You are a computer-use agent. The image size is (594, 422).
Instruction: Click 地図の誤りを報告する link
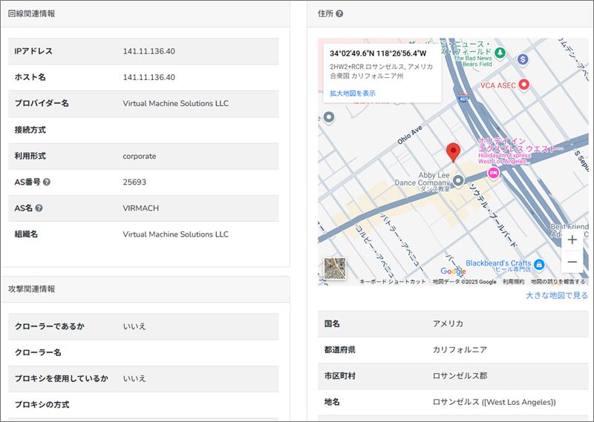[558, 282]
